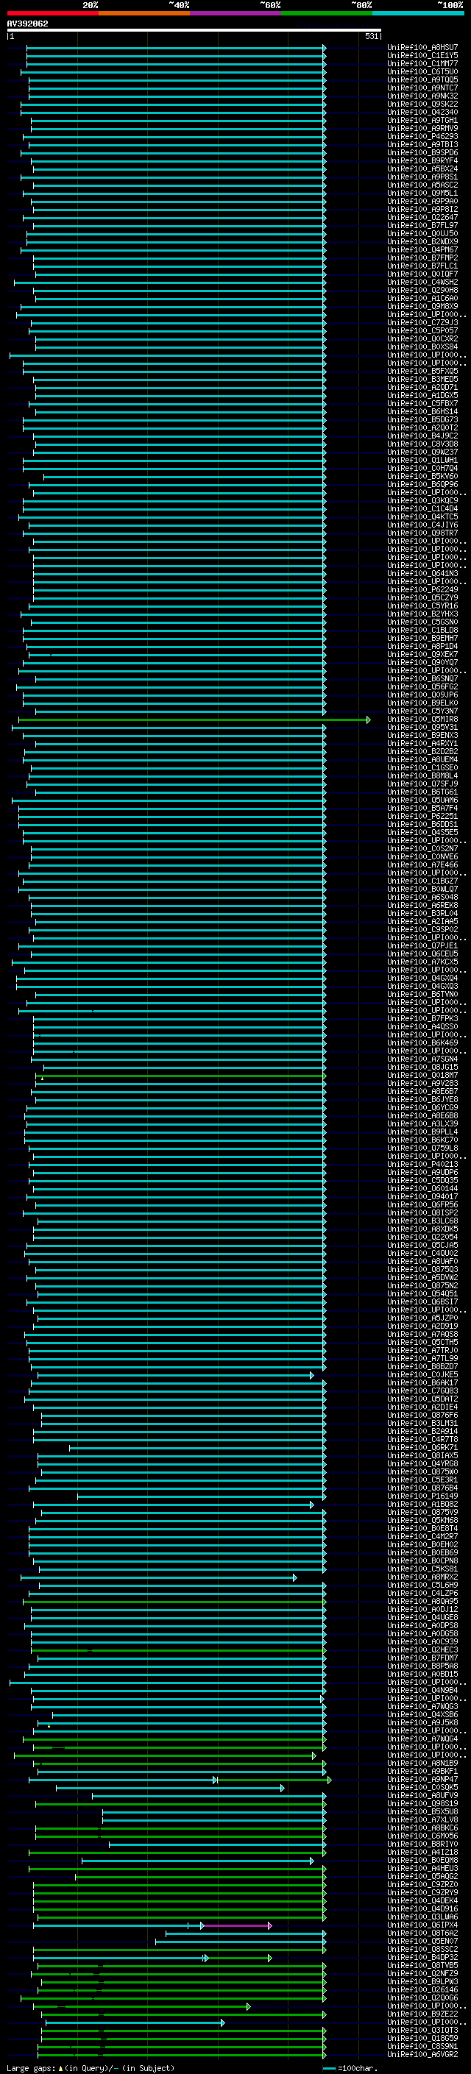This screenshot has height=2074, width=471.
Task: Click the 531 query length marker
Action: [x=372, y=36]
